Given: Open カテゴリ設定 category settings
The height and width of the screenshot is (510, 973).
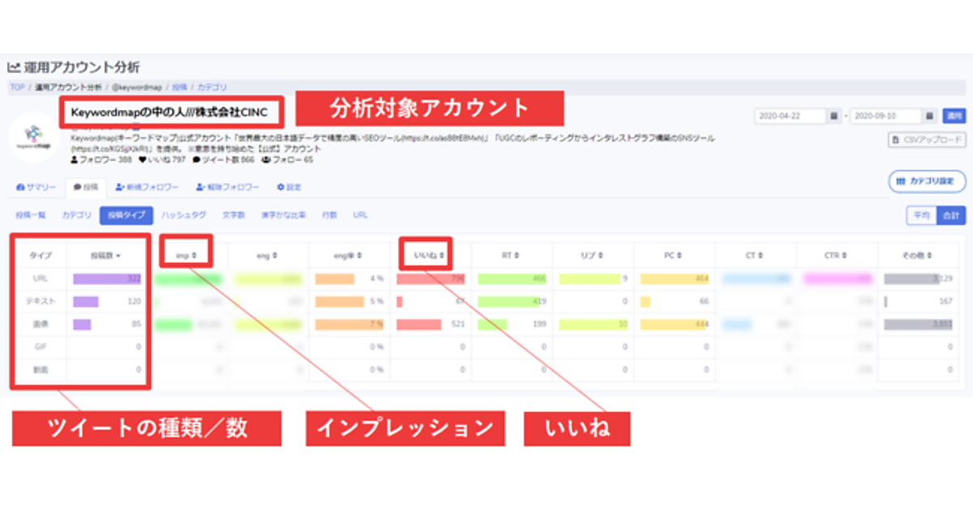Looking at the screenshot, I should [x=928, y=181].
